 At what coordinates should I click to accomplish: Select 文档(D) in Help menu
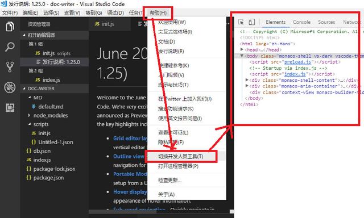click(x=187, y=41)
